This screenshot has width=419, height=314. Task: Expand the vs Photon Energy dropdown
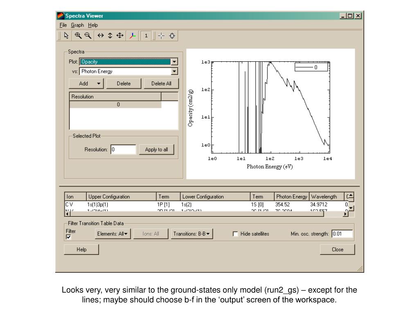click(x=174, y=71)
